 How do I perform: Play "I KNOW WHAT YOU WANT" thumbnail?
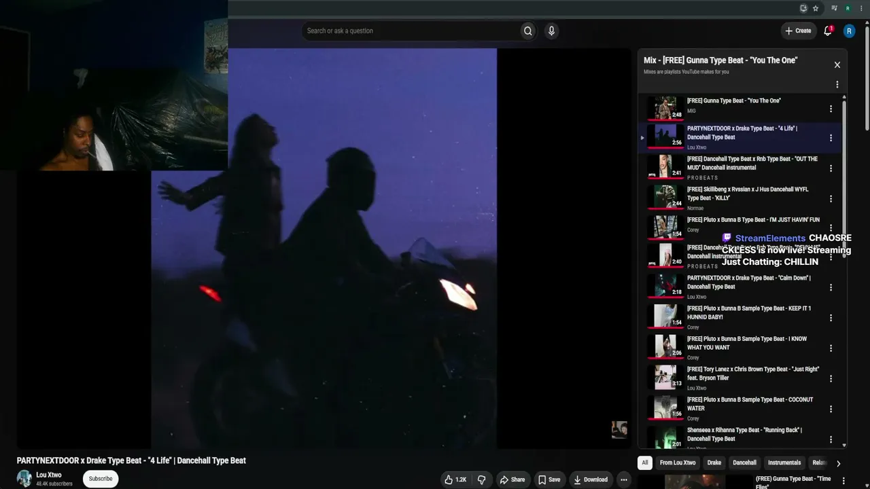tap(665, 346)
